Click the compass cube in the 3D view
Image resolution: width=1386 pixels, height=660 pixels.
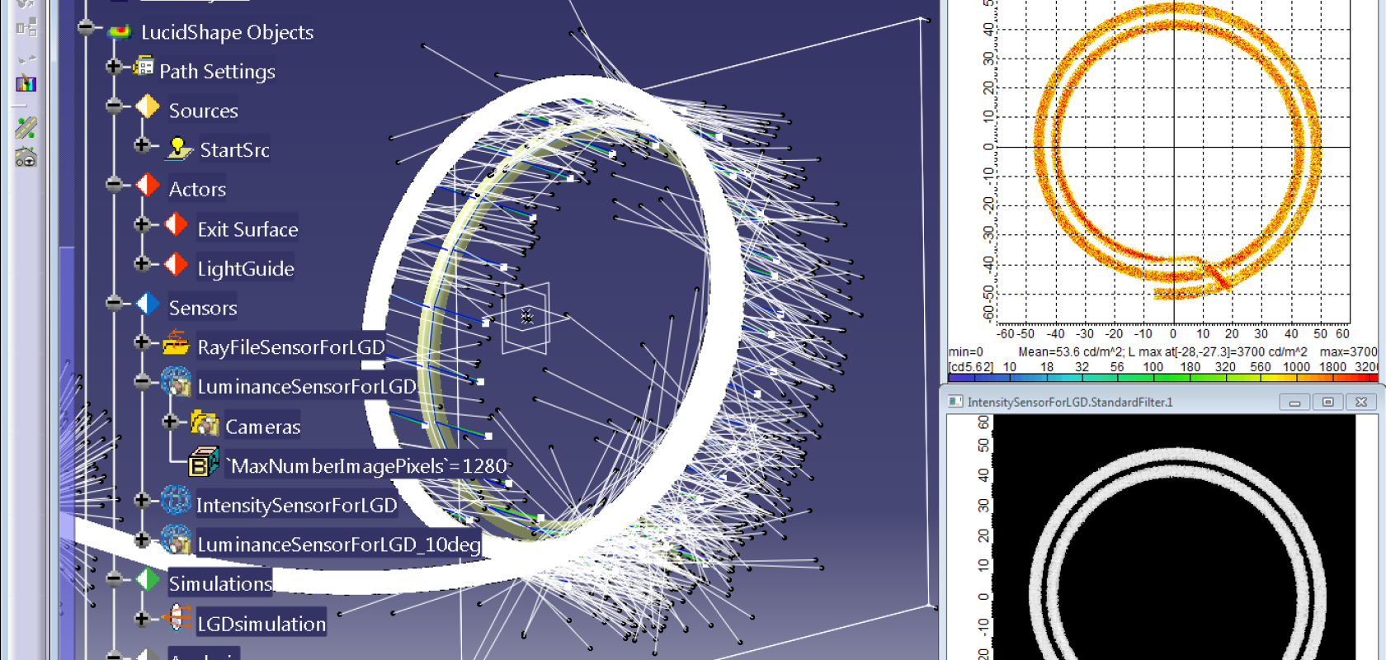point(526,318)
